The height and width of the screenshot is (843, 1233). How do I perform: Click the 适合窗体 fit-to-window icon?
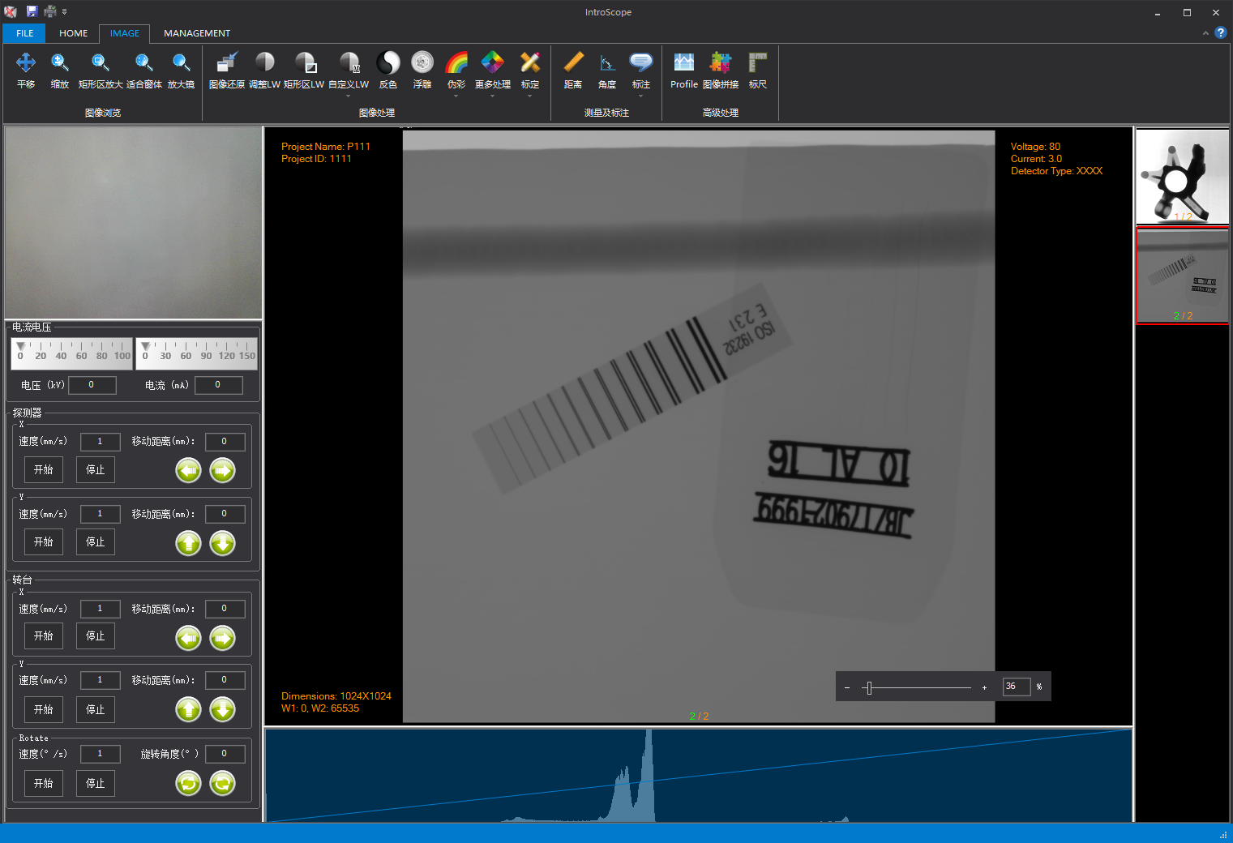point(143,71)
